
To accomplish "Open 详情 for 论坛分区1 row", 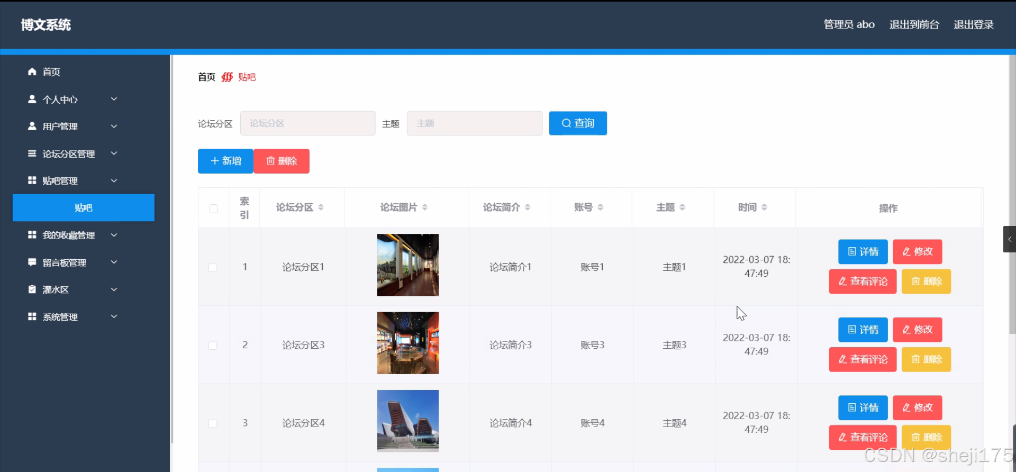I will point(863,252).
